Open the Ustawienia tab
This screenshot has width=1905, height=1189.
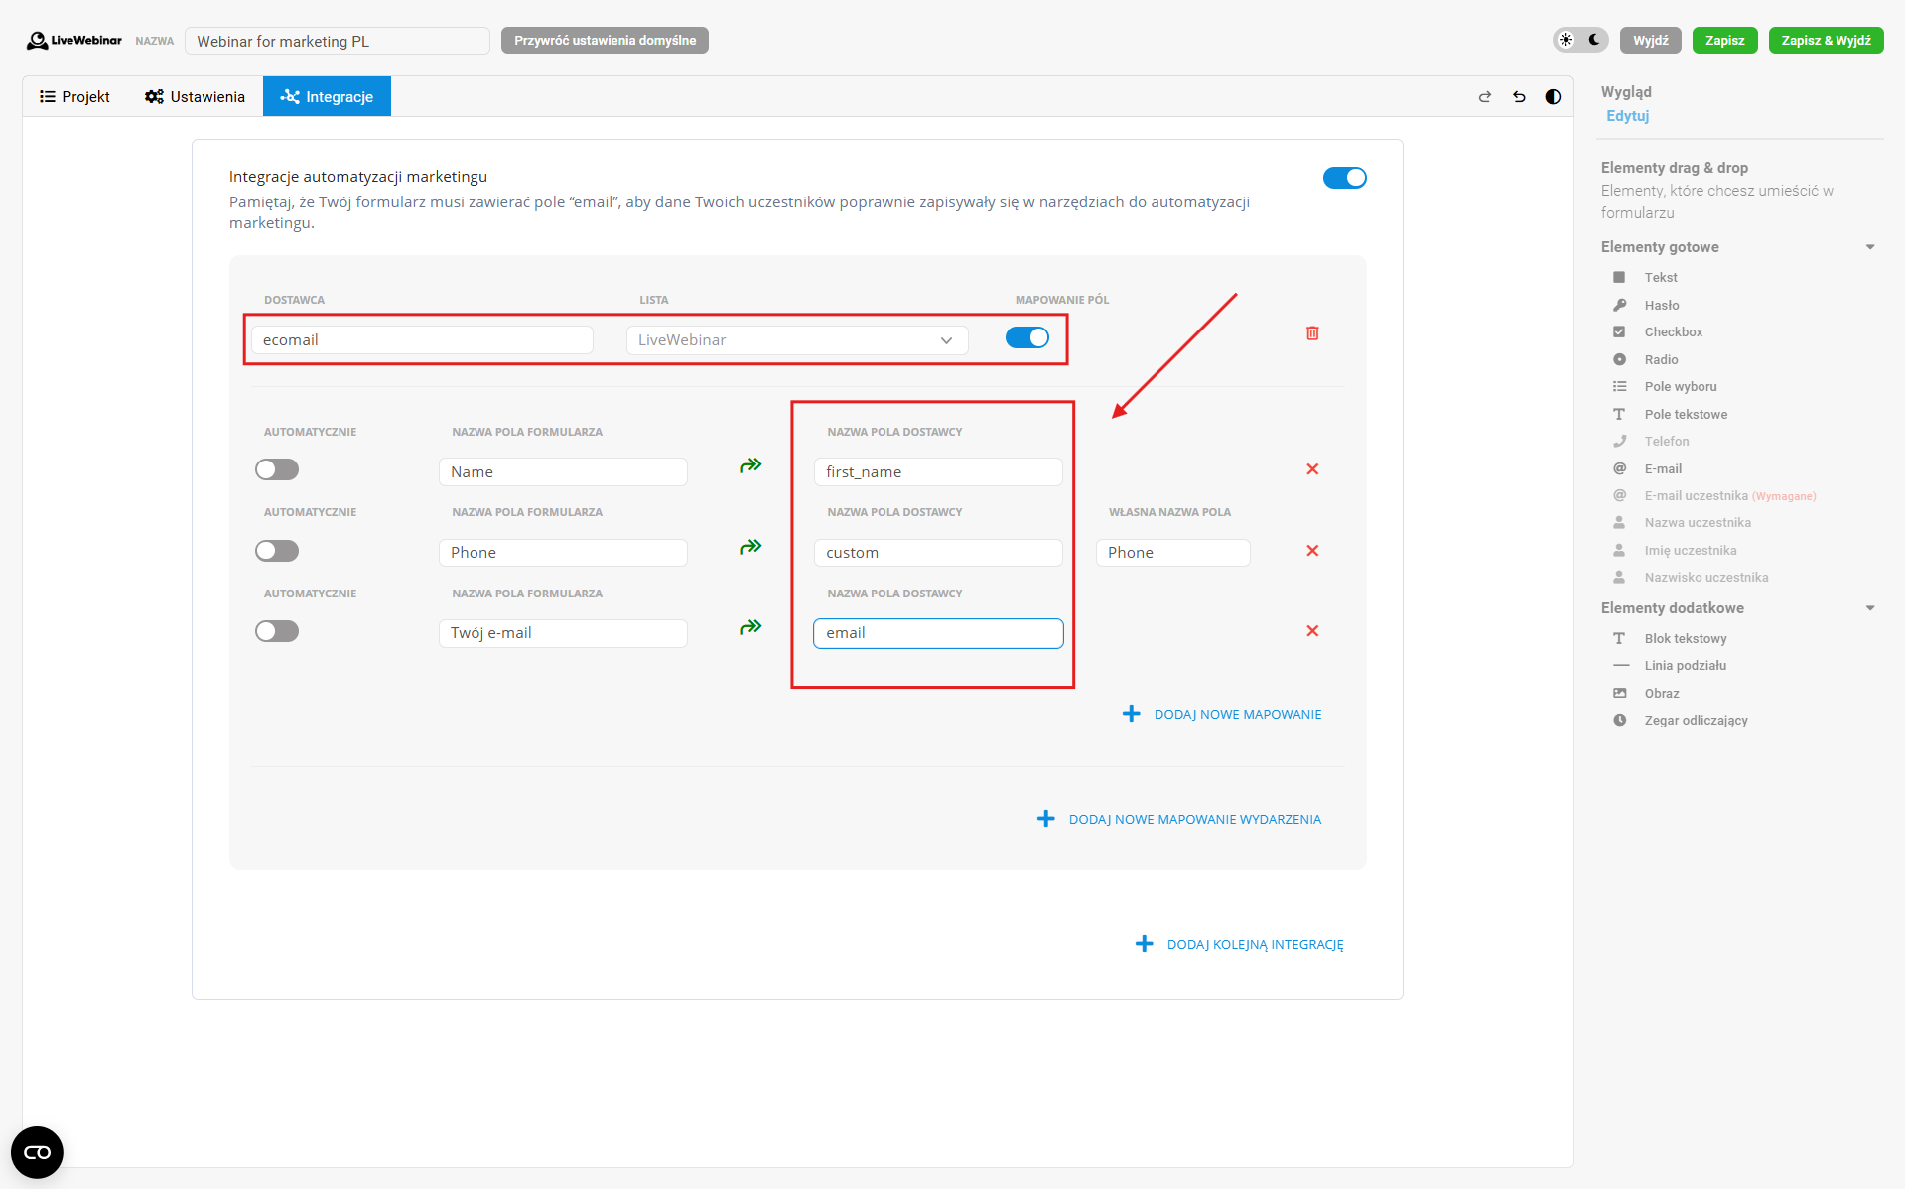[195, 97]
